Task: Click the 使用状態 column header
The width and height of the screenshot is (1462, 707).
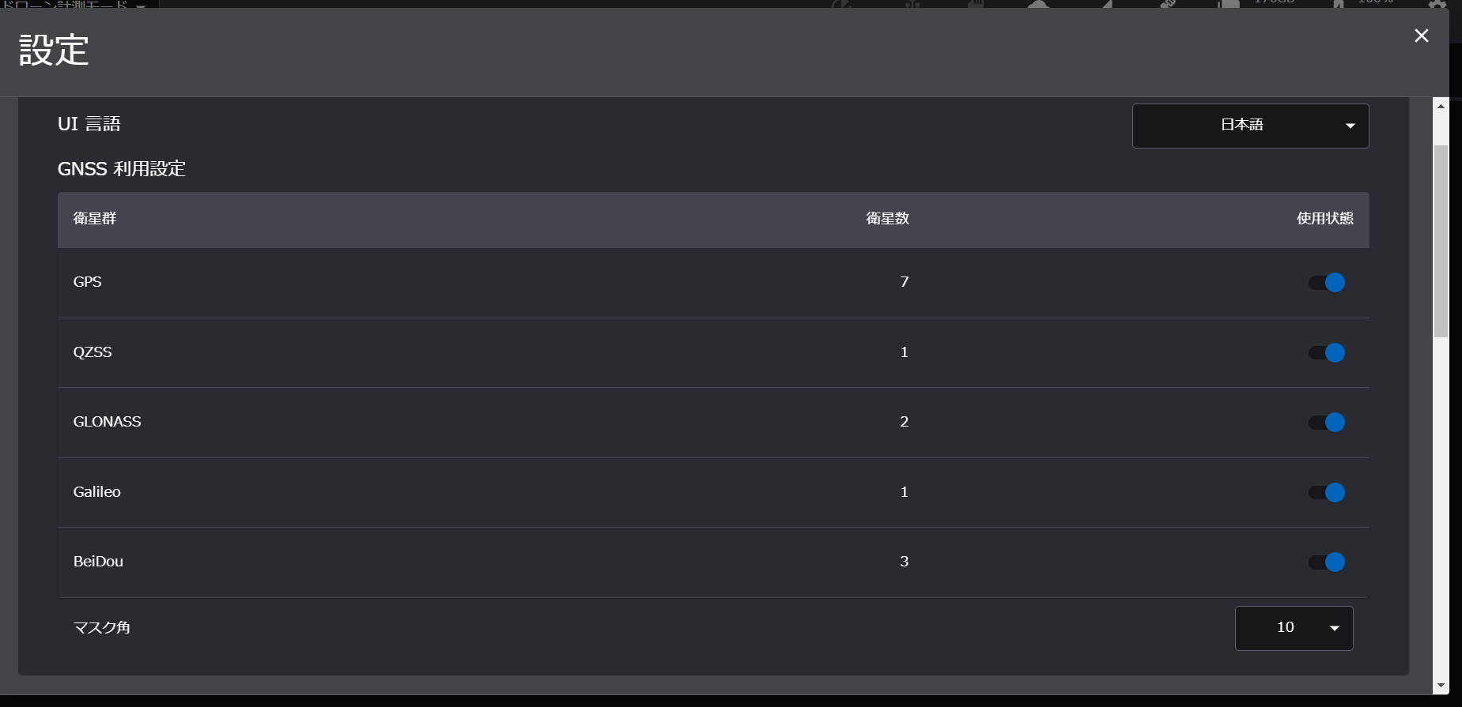Action: tap(1325, 219)
